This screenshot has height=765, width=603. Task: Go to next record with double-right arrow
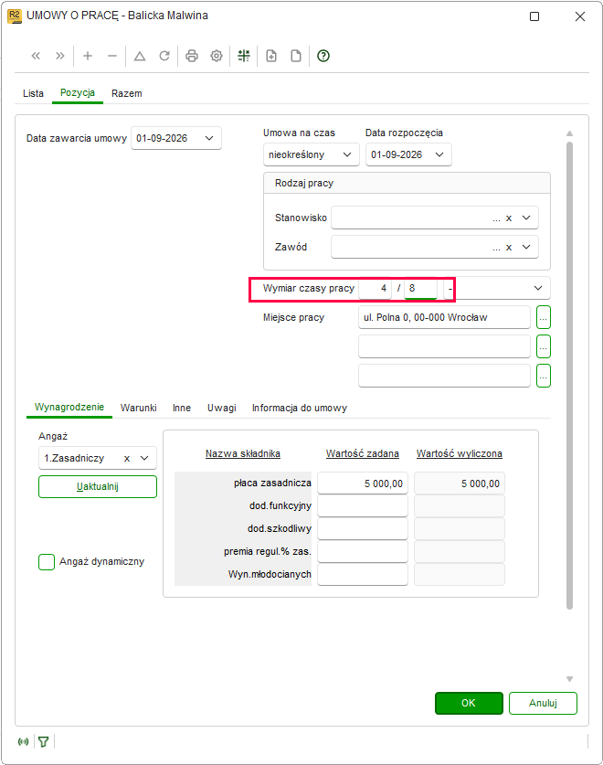point(60,56)
